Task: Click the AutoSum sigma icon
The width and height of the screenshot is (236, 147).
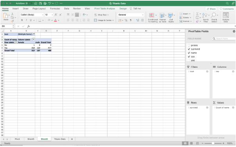Action: pos(197,14)
